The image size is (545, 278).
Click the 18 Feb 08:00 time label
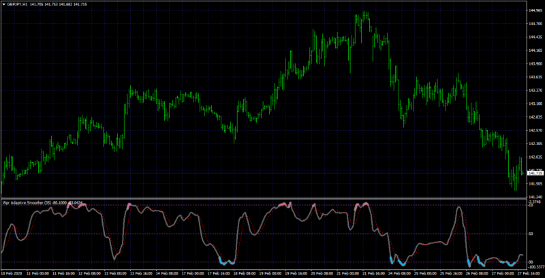[245, 274]
